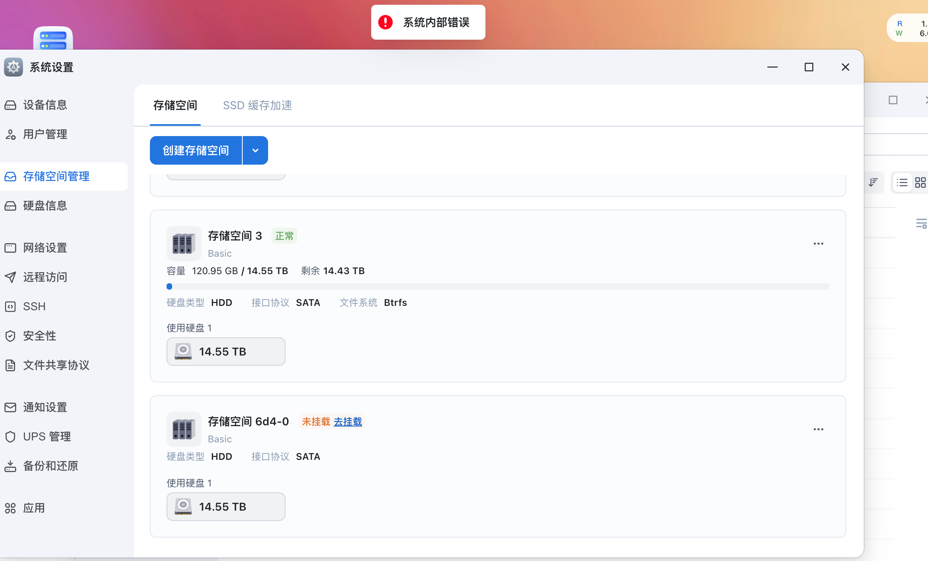Open 网络设置 from the sidebar
The height and width of the screenshot is (561, 928).
pyautogui.click(x=44, y=248)
